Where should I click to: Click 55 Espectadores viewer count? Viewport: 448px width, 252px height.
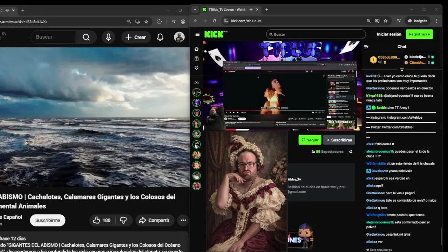[327, 152]
